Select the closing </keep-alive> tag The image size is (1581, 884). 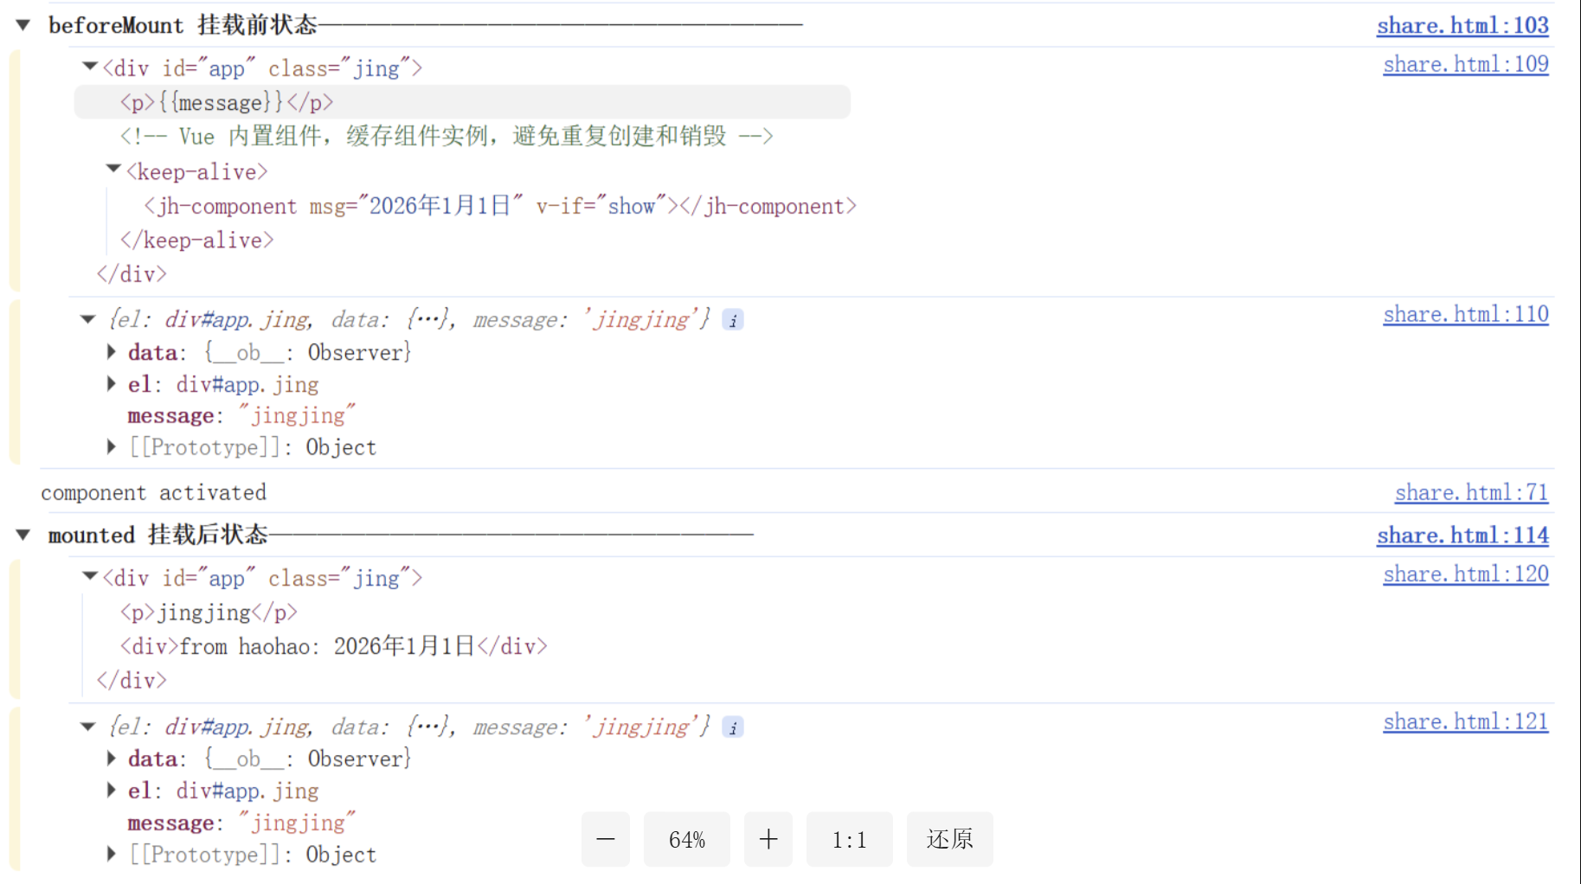(196, 240)
